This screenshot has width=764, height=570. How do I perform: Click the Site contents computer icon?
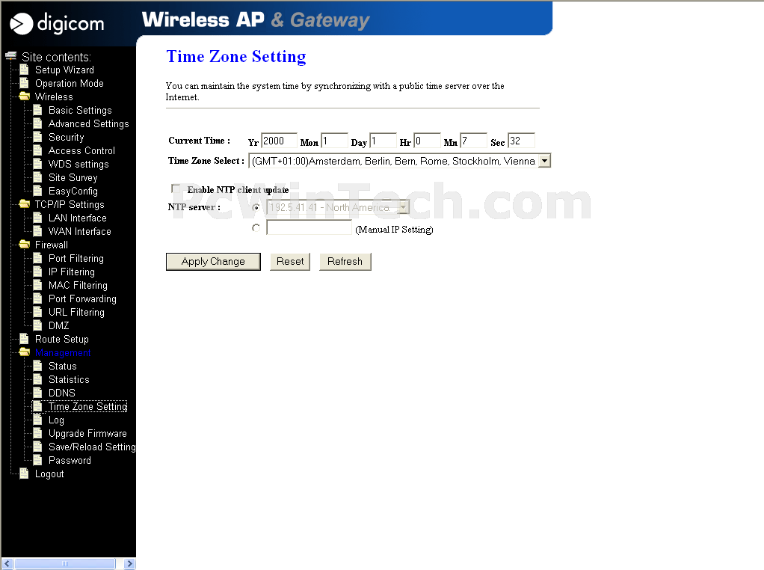(10, 56)
